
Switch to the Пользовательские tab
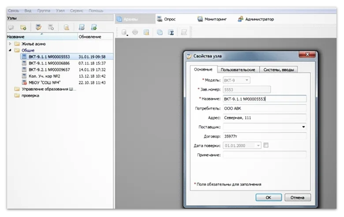pos(238,70)
